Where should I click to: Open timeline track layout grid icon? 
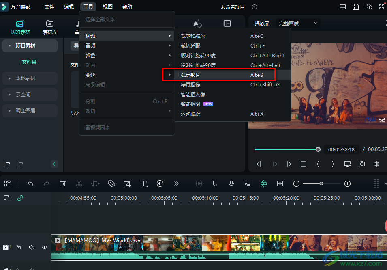(376, 184)
